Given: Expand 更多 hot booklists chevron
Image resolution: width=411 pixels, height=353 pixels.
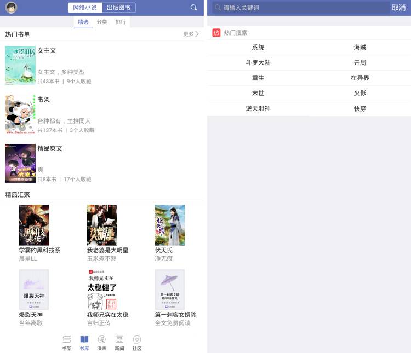Looking at the screenshot, I should [x=191, y=34].
